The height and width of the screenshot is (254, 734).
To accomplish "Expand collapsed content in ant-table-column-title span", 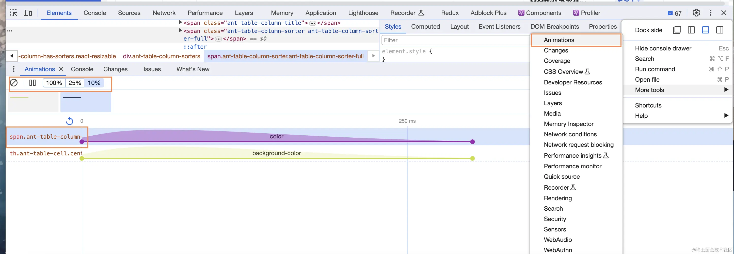I will pos(313,23).
